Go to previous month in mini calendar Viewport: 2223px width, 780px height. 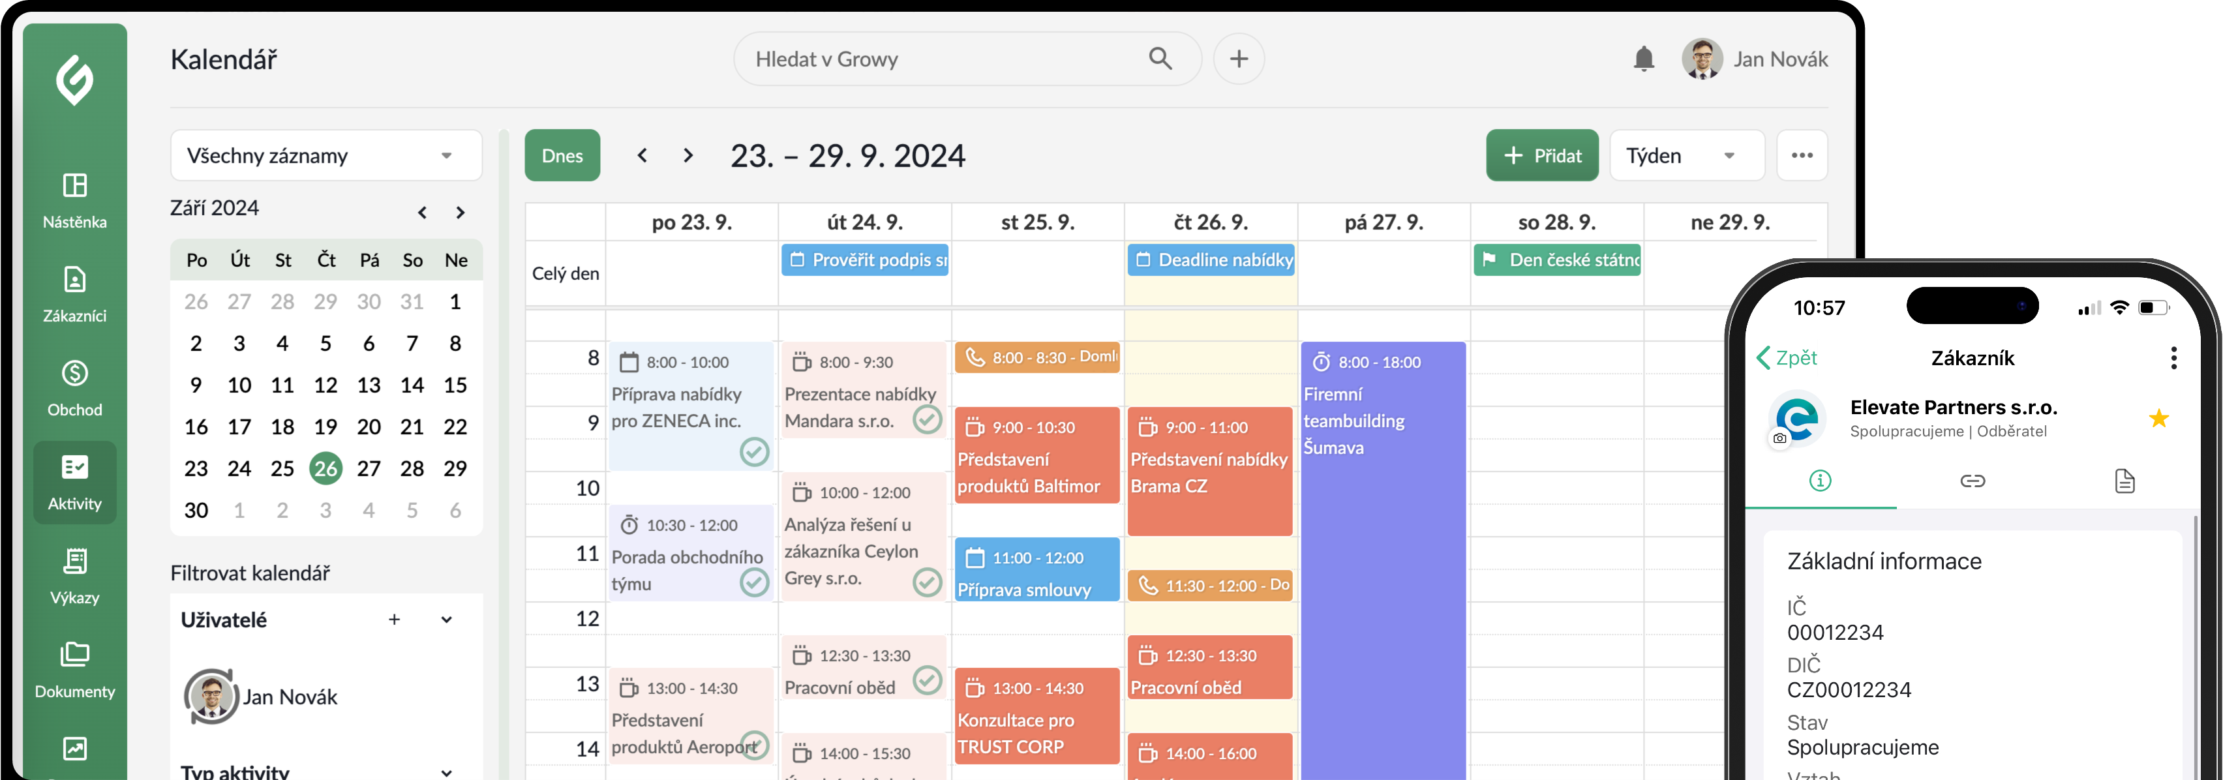(x=422, y=212)
